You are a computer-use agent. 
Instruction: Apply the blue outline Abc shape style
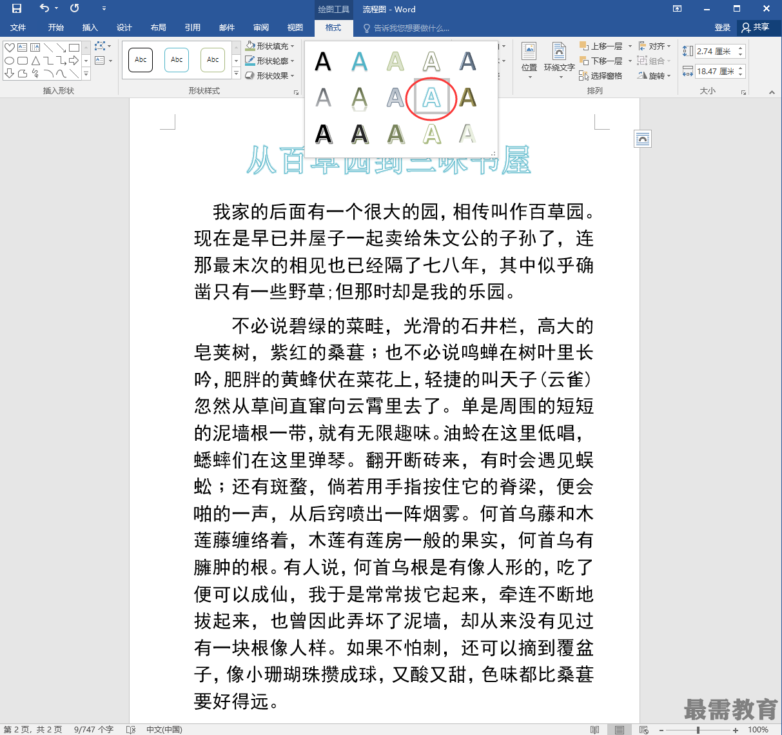point(177,60)
